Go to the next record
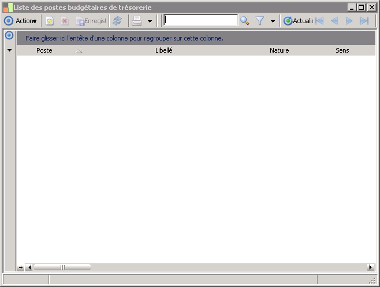The width and height of the screenshot is (380, 287). coord(349,21)
